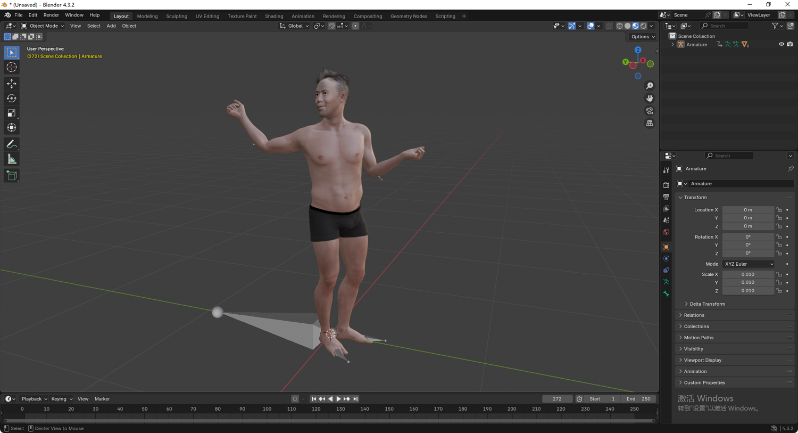This screenshot has width=798, height=433.
Task: Select the Scale tool
Action: point(11,113)
